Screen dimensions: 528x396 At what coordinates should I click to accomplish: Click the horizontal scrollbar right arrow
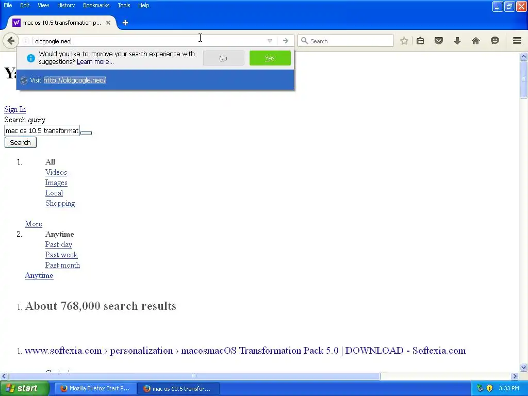tap(515, 376)
